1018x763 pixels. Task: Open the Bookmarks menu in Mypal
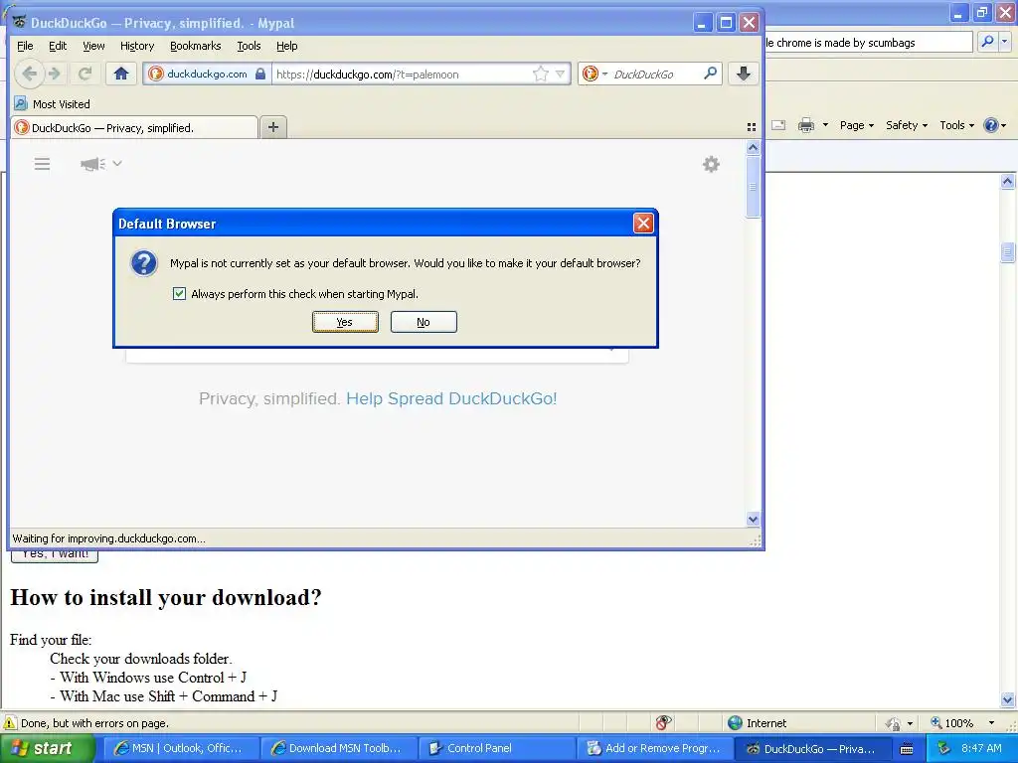(x=196, y=46)
